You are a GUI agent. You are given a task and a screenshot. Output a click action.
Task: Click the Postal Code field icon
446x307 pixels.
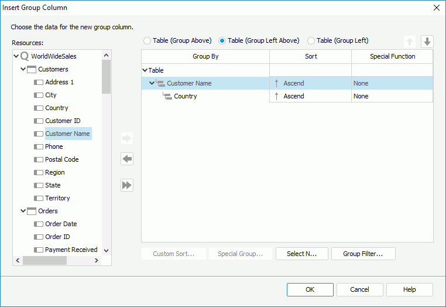[x=39, y=159]
